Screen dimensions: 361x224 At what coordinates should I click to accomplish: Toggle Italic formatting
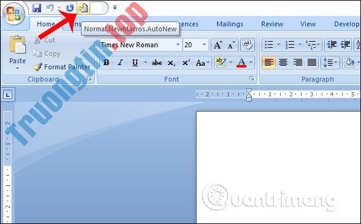120,63
